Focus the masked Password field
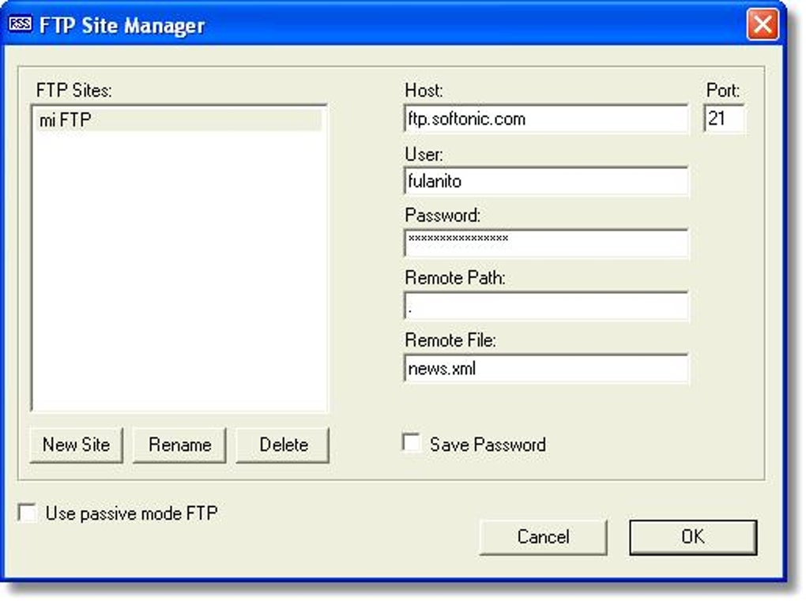 pyautogui.click(x=546, y=243)
